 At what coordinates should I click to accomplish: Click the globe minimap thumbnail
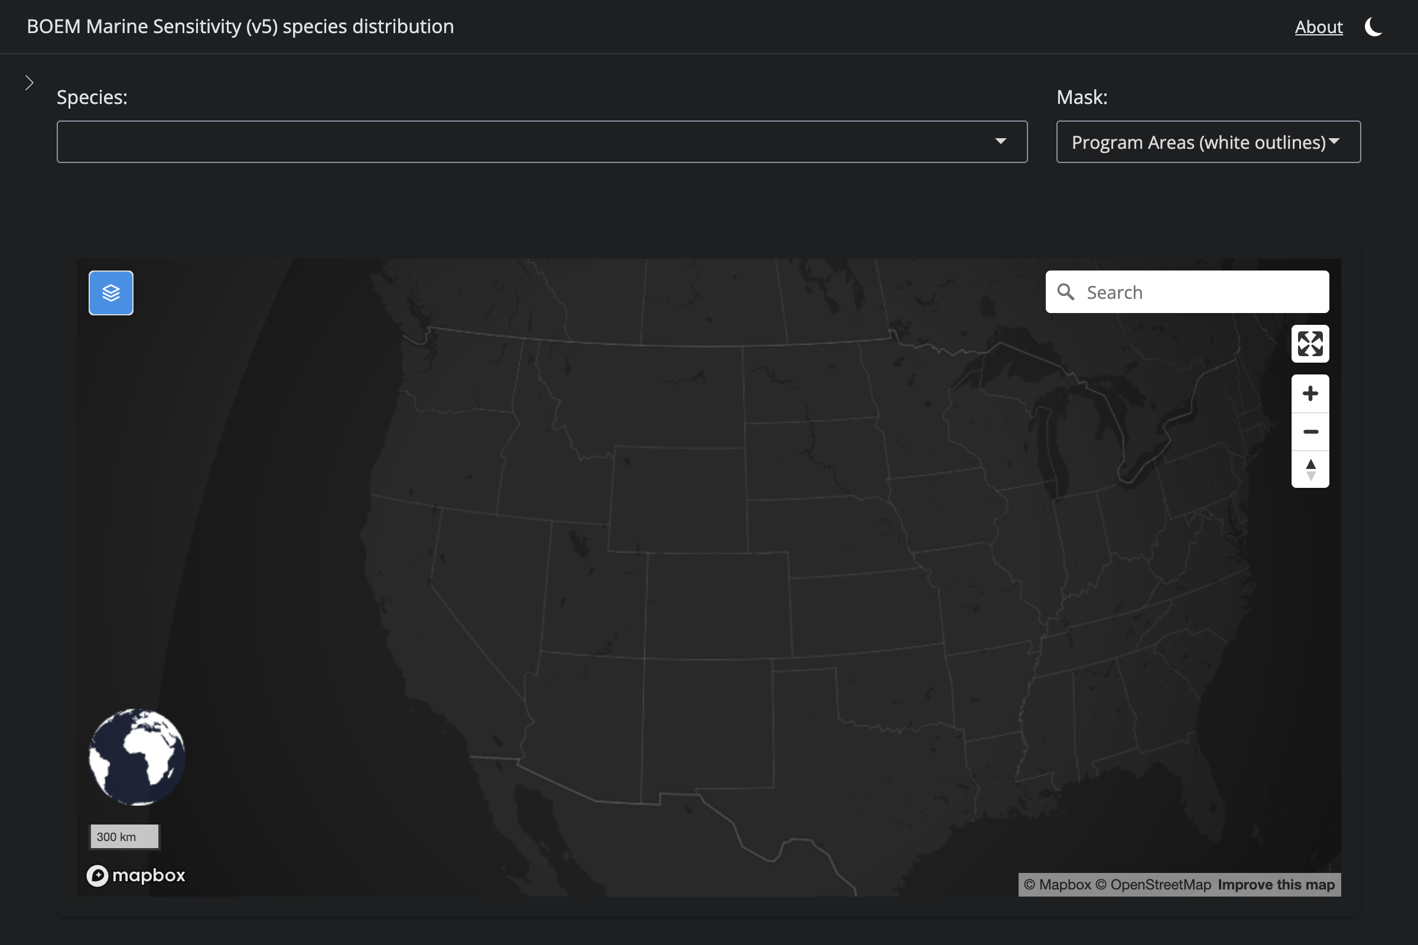[137, 757]
